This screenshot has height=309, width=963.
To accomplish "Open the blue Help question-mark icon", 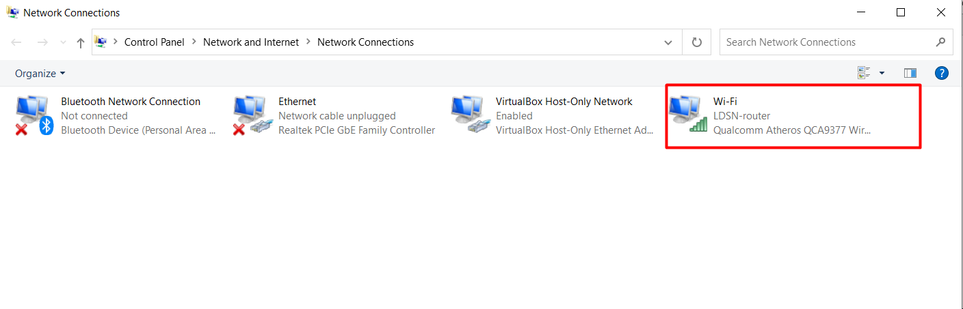I will [941, 73].
